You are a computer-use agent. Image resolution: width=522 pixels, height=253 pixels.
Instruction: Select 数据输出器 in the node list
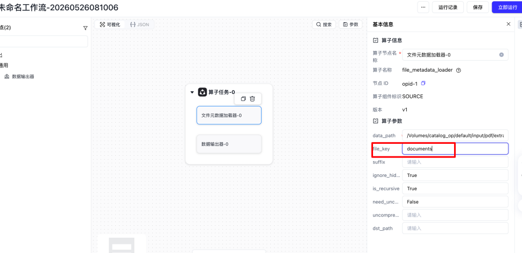[23, 77]
